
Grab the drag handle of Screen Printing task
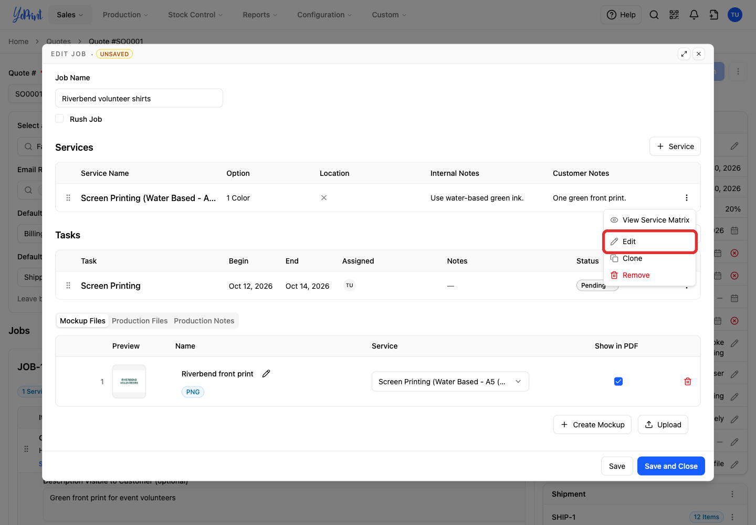tap(68, 286)
